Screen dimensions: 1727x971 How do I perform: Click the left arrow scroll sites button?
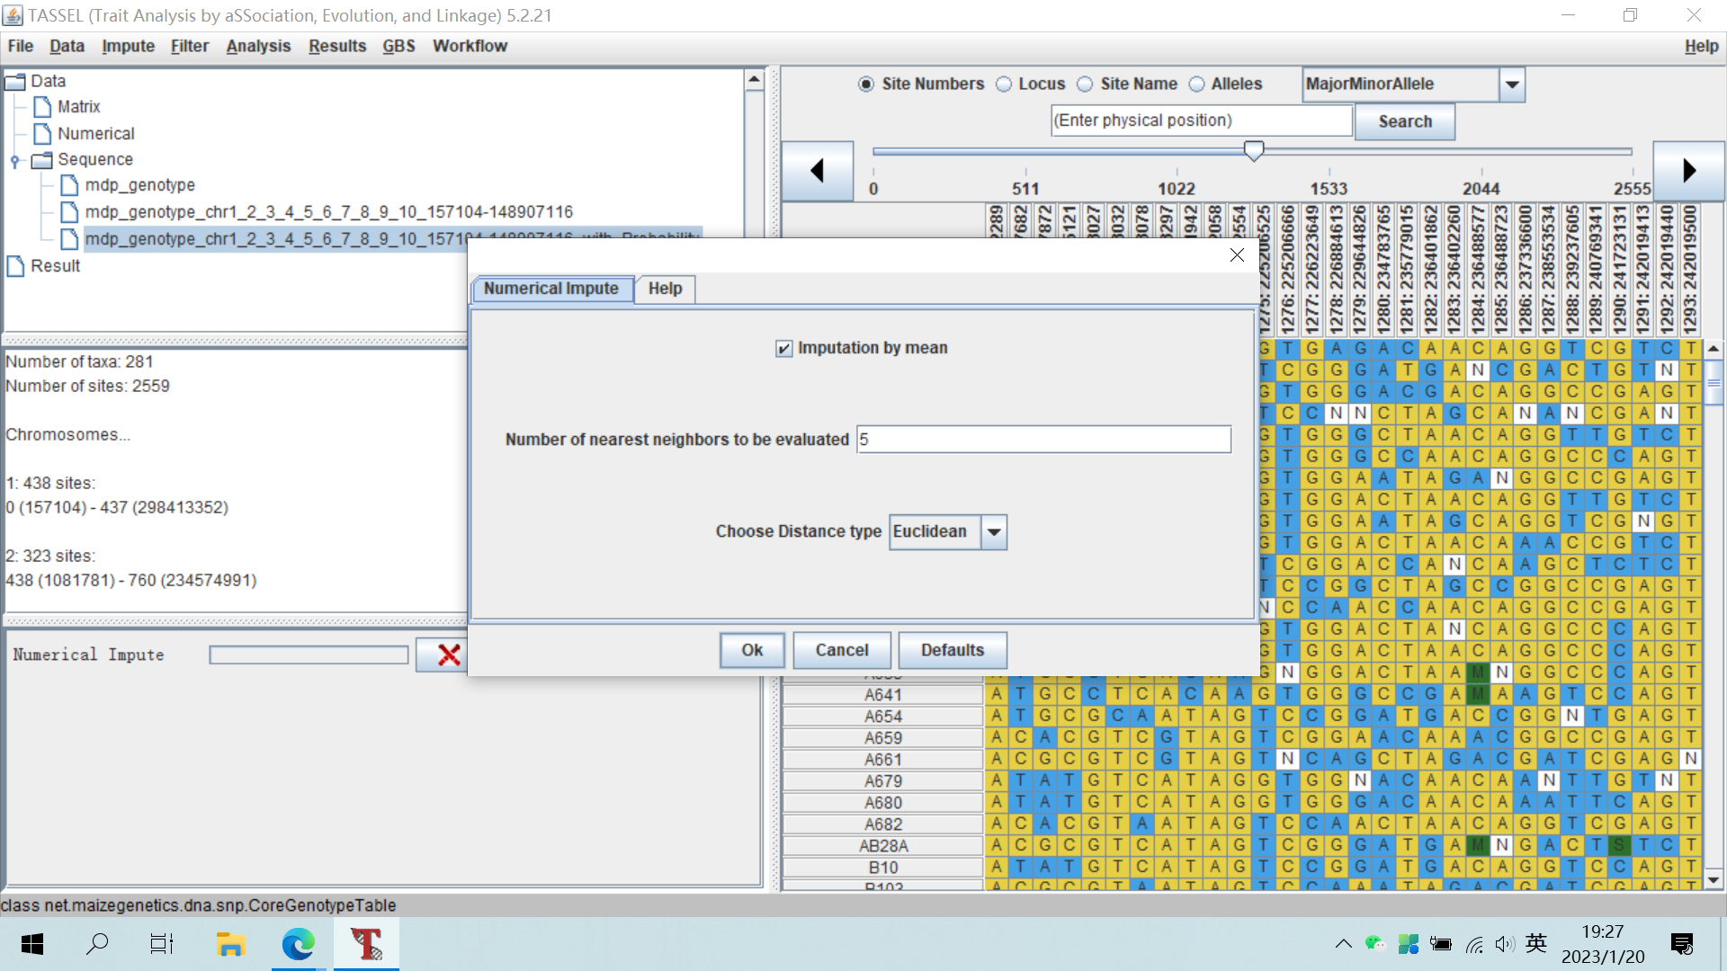pos(817,171)
